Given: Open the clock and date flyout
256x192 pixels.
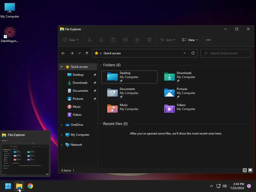Looking at the screenshot, I should tap(237, 186).
